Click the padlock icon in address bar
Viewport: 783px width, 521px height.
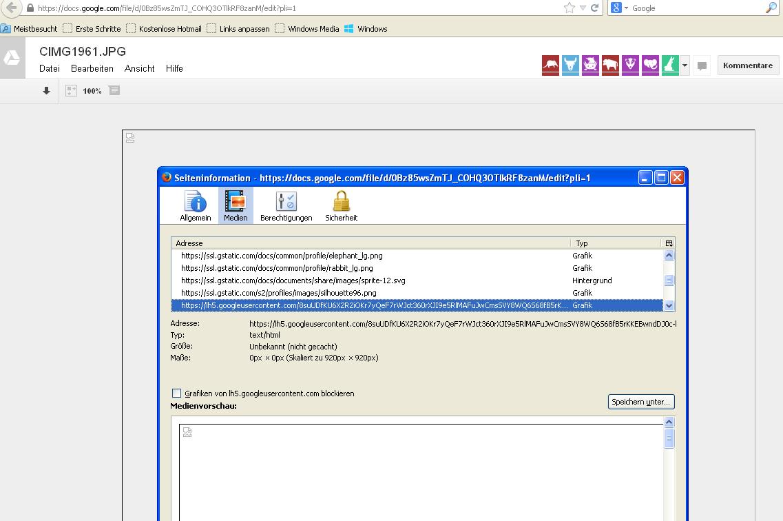(x=30, y=8)
